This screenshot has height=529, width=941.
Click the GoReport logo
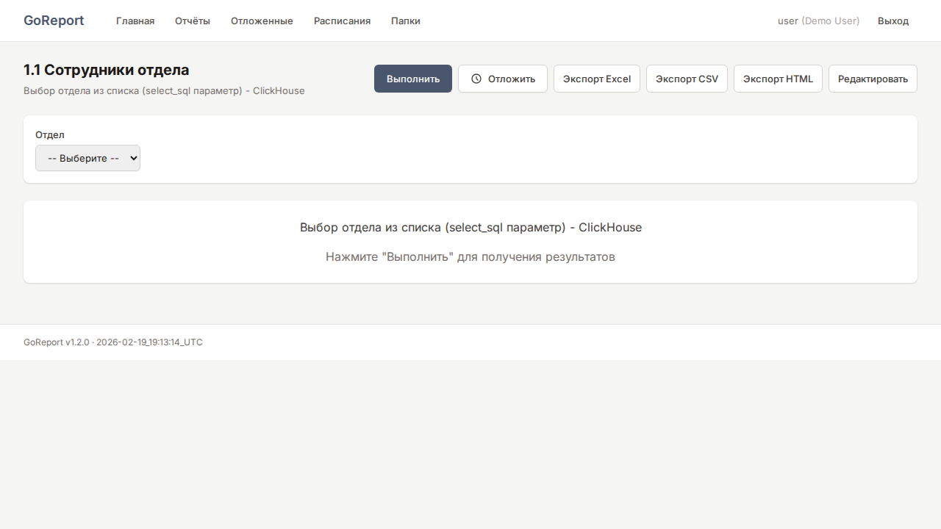click(54, 21)
